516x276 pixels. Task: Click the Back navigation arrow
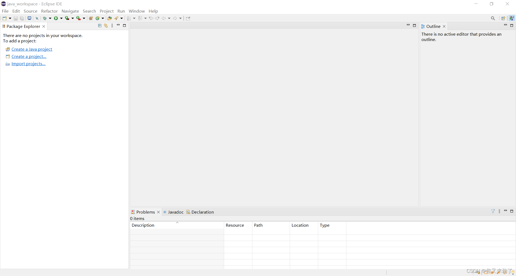164,18
